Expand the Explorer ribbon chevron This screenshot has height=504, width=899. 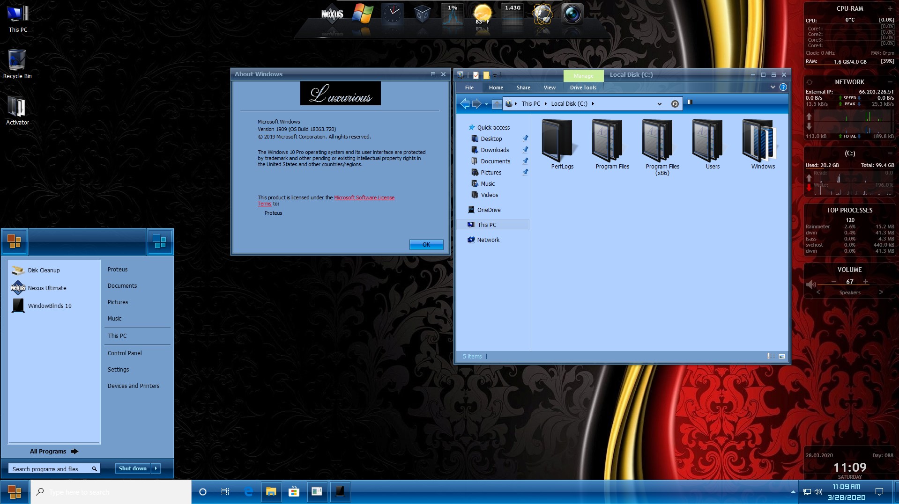pos(773,87)
